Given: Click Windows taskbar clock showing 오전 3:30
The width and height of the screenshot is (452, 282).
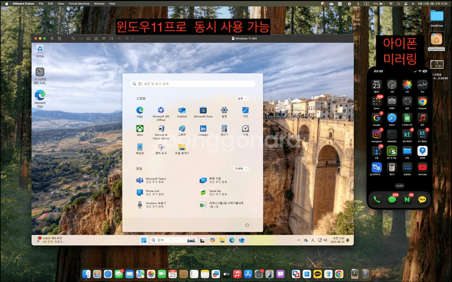Looking at the screenshot, I should (x=339, y=240).
